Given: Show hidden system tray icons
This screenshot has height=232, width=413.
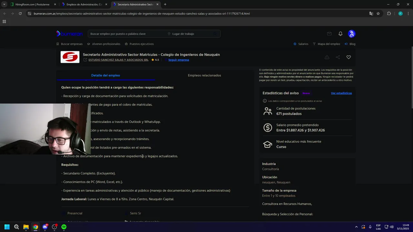Looking at the screenshot, I should (356, 227).
